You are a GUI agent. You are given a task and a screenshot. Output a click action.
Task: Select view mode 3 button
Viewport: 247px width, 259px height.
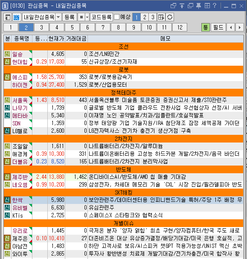[153, 17]
